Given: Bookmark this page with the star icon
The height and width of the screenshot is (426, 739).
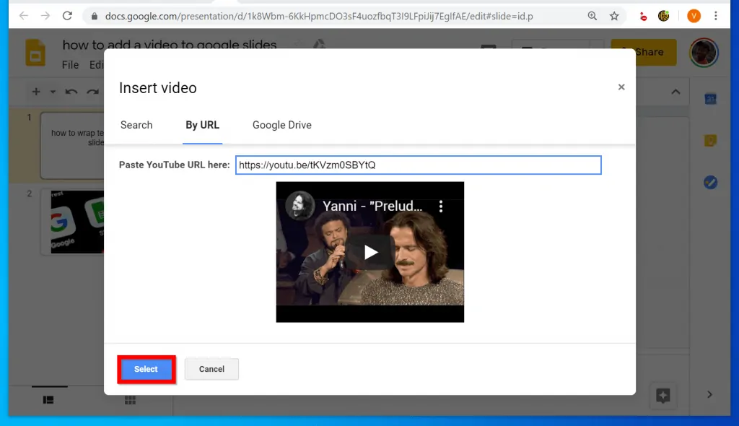Looking at the screenshot, I should tap(614, 15).
